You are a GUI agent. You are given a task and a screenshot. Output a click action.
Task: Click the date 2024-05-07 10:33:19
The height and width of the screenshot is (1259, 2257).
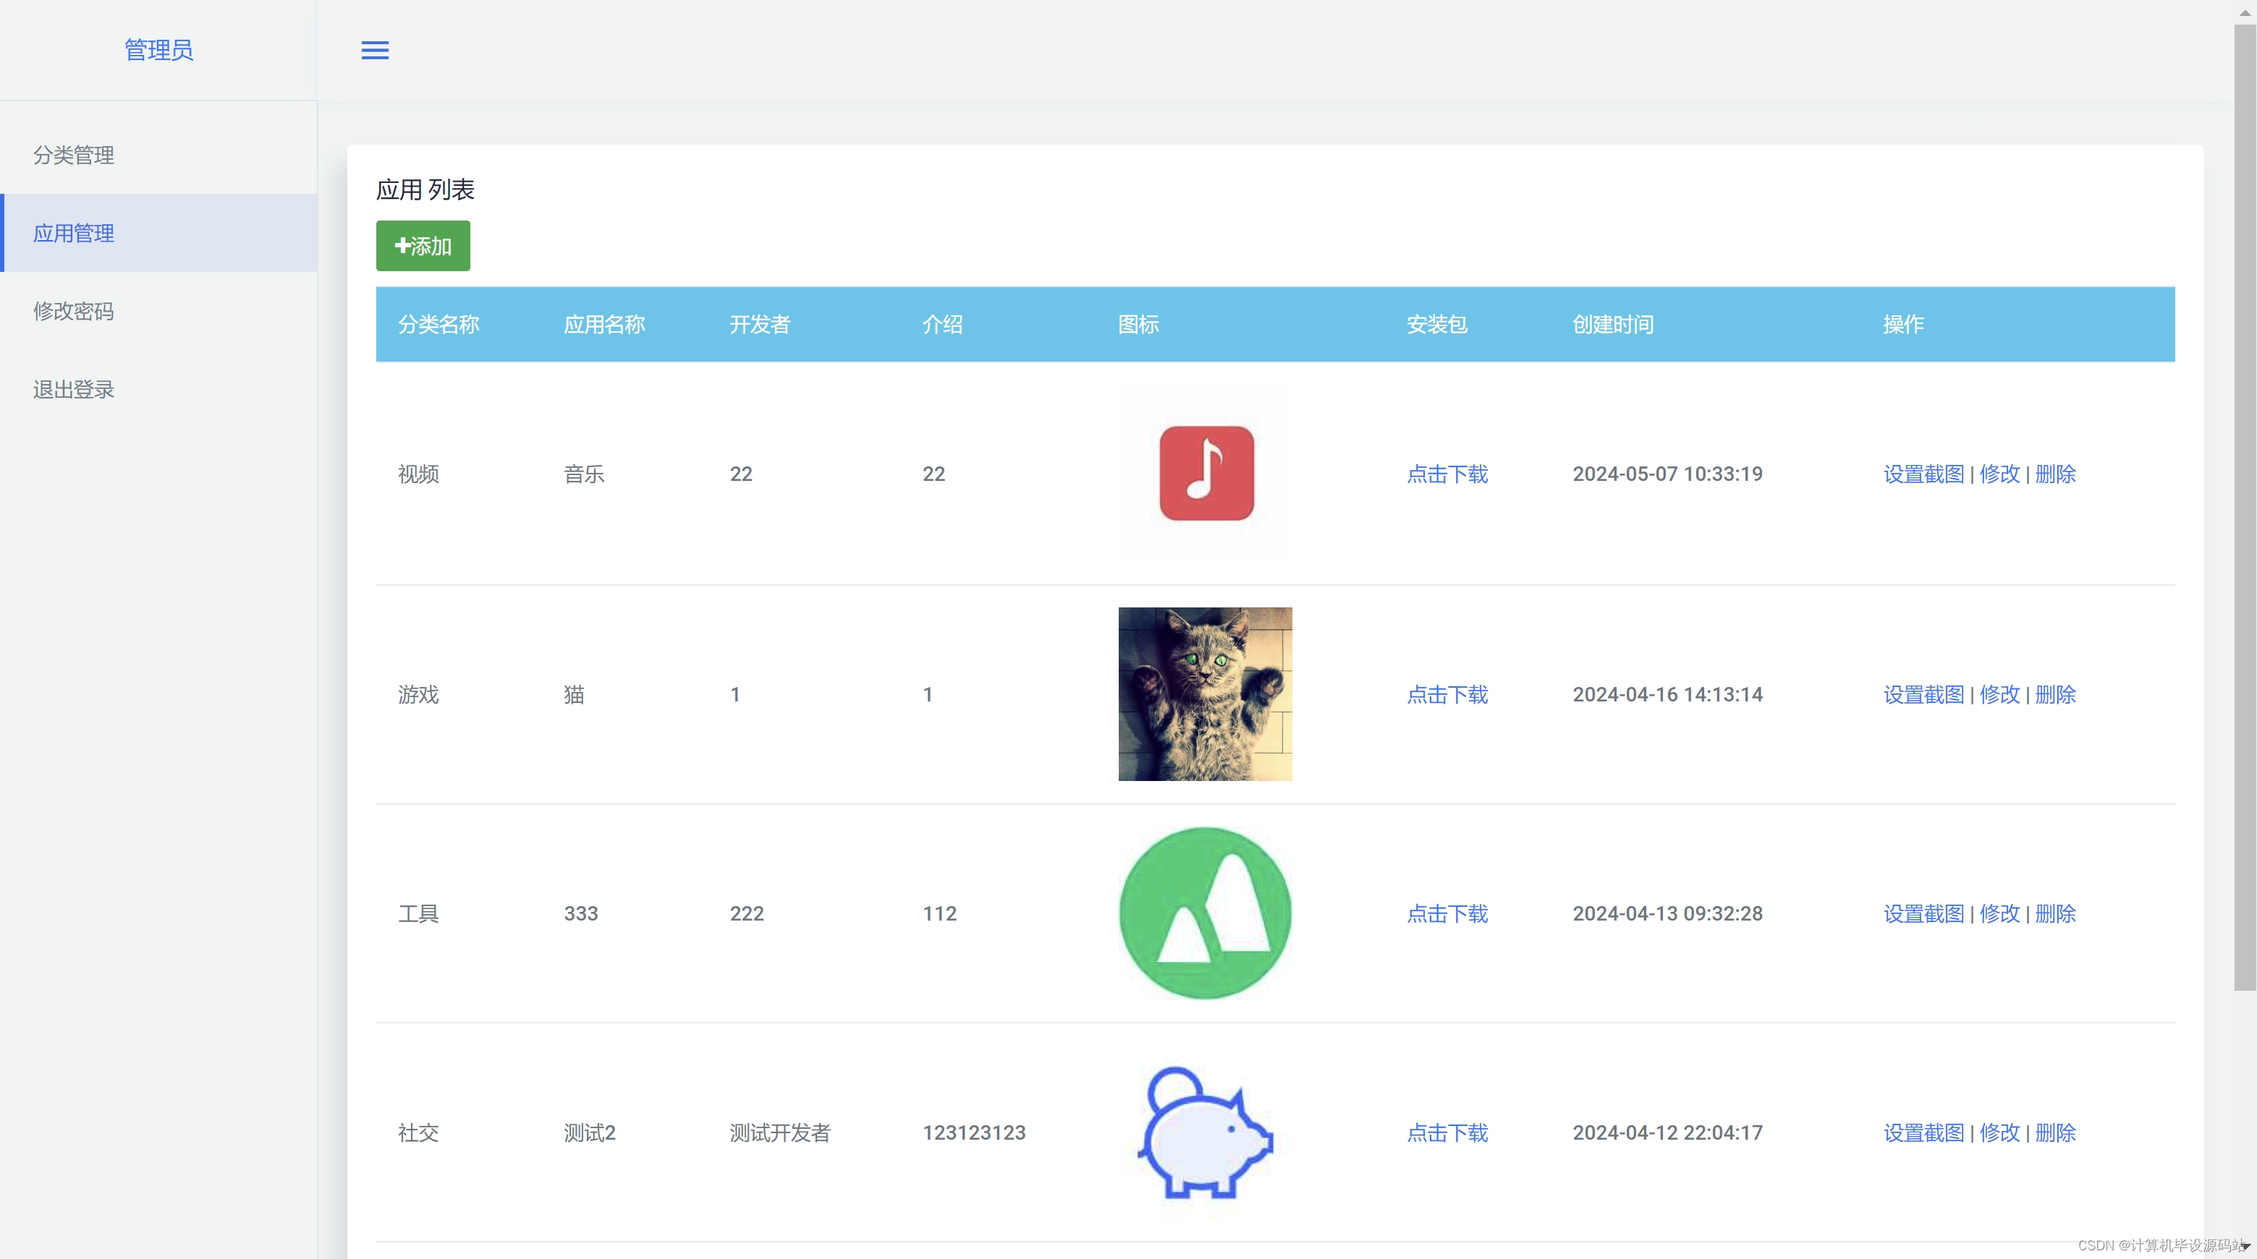click(x=1667, y=474)
